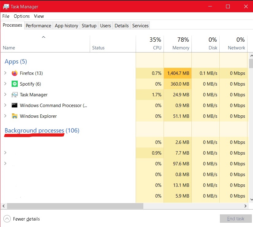
Task: Switch to the Performance tab
Action: (38, 26)
